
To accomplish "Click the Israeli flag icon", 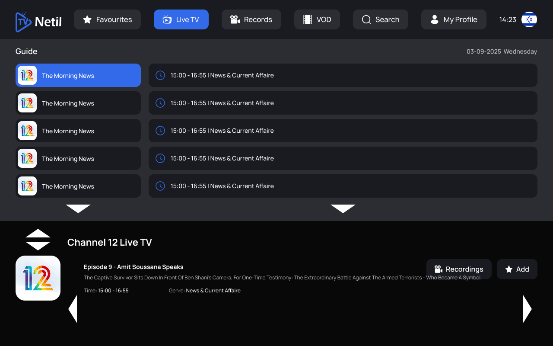I will point(529,19).
